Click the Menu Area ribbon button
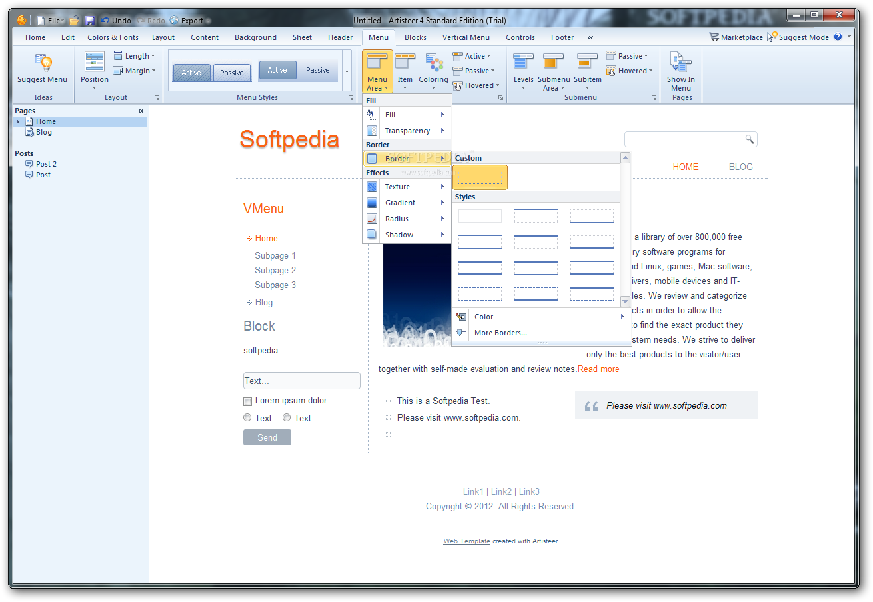This screenshot has width=873, height=602. (x=377, y=71)
